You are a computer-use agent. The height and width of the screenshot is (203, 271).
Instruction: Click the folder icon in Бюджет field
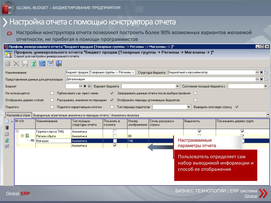point(89,86)
